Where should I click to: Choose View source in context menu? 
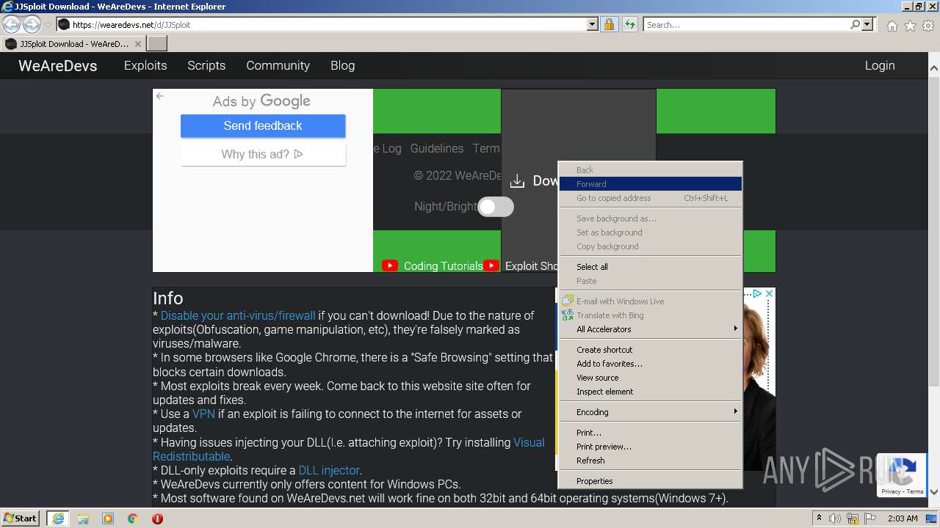click(650, 378)
